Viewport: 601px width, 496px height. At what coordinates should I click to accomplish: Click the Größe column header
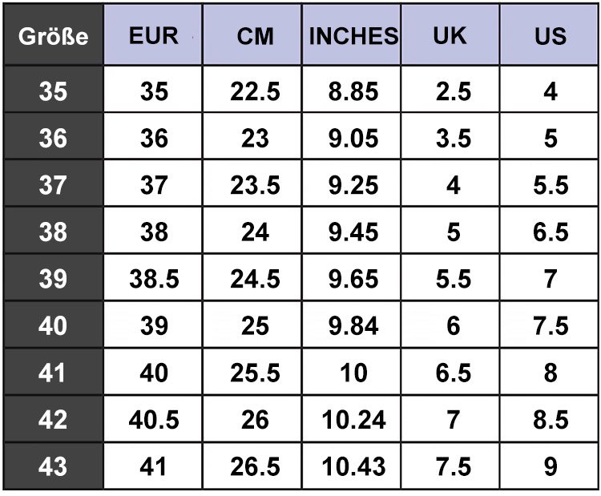(x=53, y=36)
